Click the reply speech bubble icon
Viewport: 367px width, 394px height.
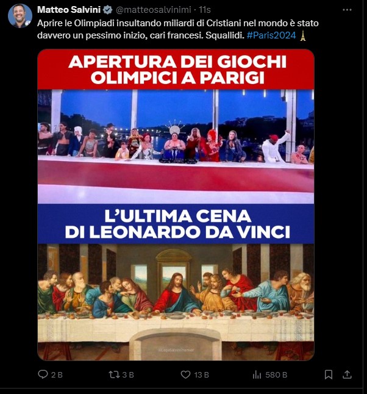click(x=43, y=374)
